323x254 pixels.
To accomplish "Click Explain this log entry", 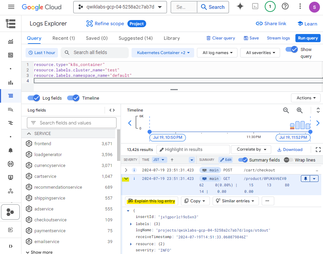I will pos(152,201).
